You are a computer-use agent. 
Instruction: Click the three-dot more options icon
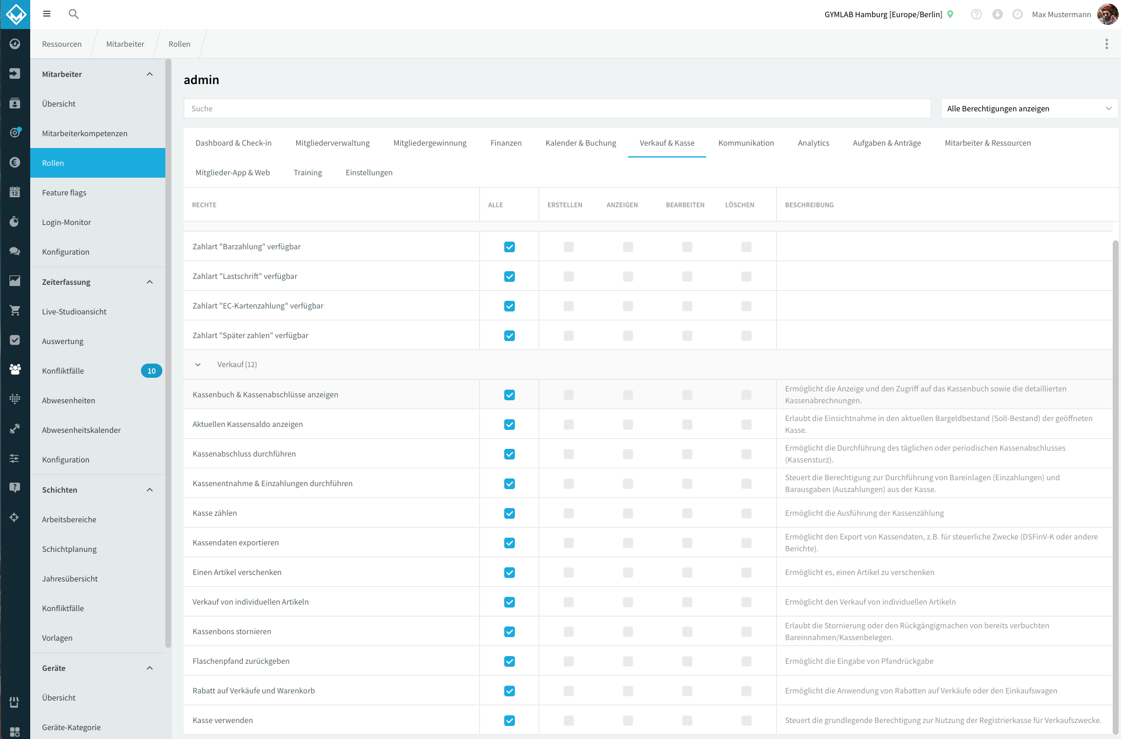pyautogui.click(x=1106, y=44)
